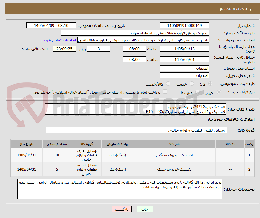Click quantity cell showing 10

[57, 155]
